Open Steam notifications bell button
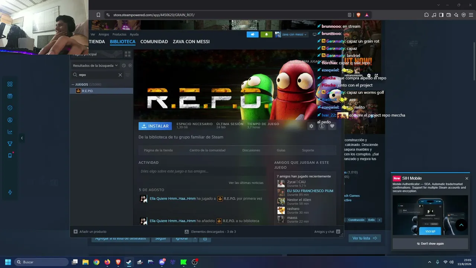 point(266,35)
